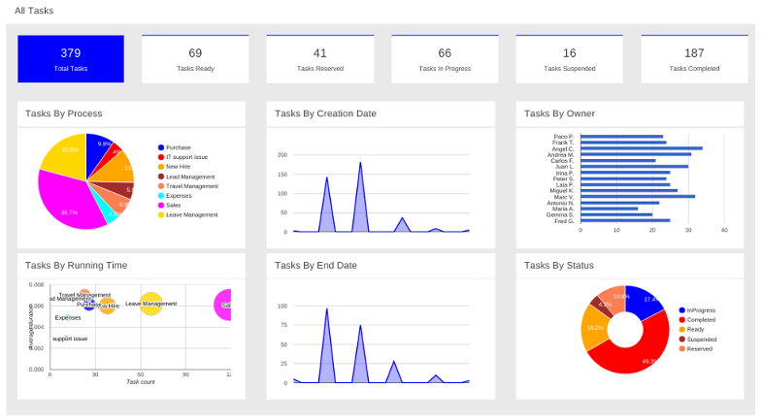Click the Expenses cyan legend marker
Image resolution: width=762 pixels, height=420 pixels.
pyautogui.click(x=161, y=196)
